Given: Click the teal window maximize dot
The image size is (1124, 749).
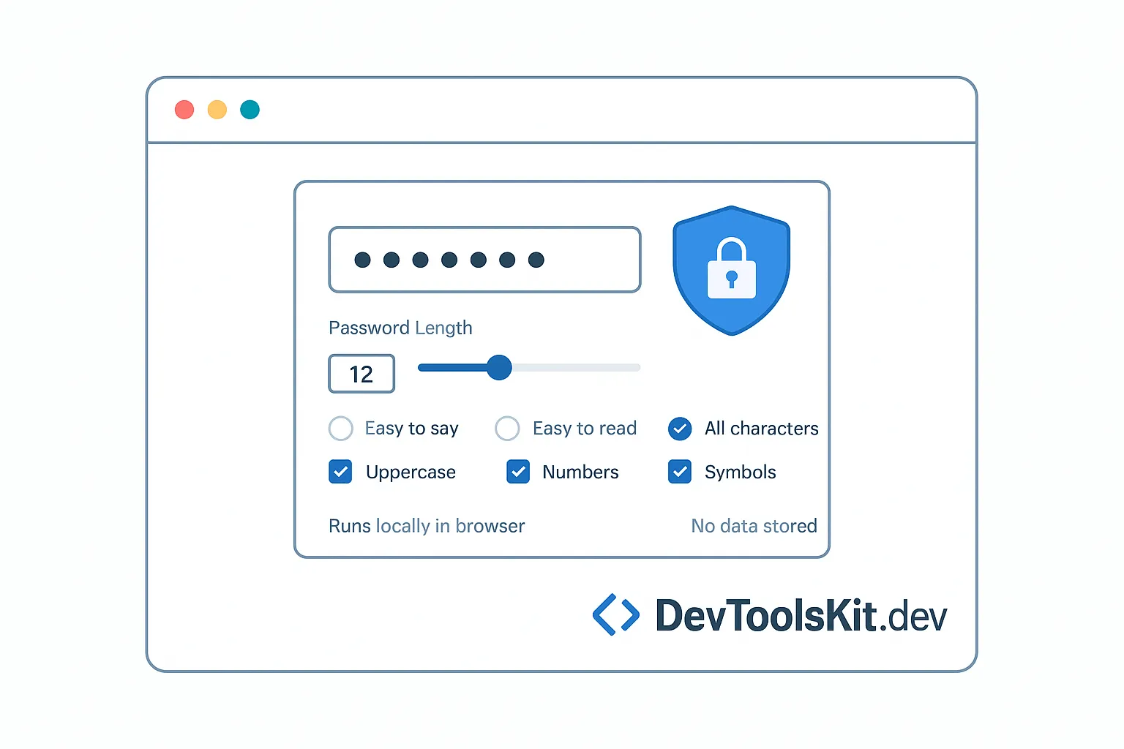Looking at the screenshot, I should coord(250,110).
